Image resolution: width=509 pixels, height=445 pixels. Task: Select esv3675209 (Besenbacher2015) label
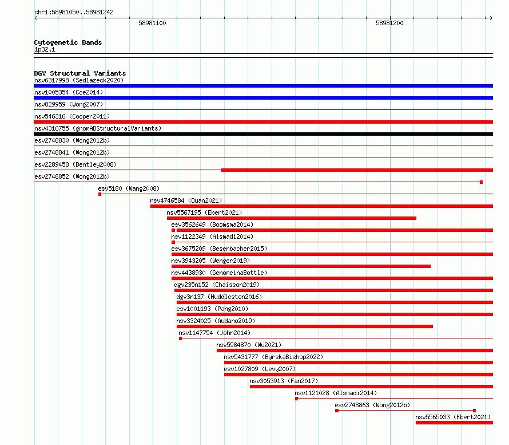click(x=219, y=249)
